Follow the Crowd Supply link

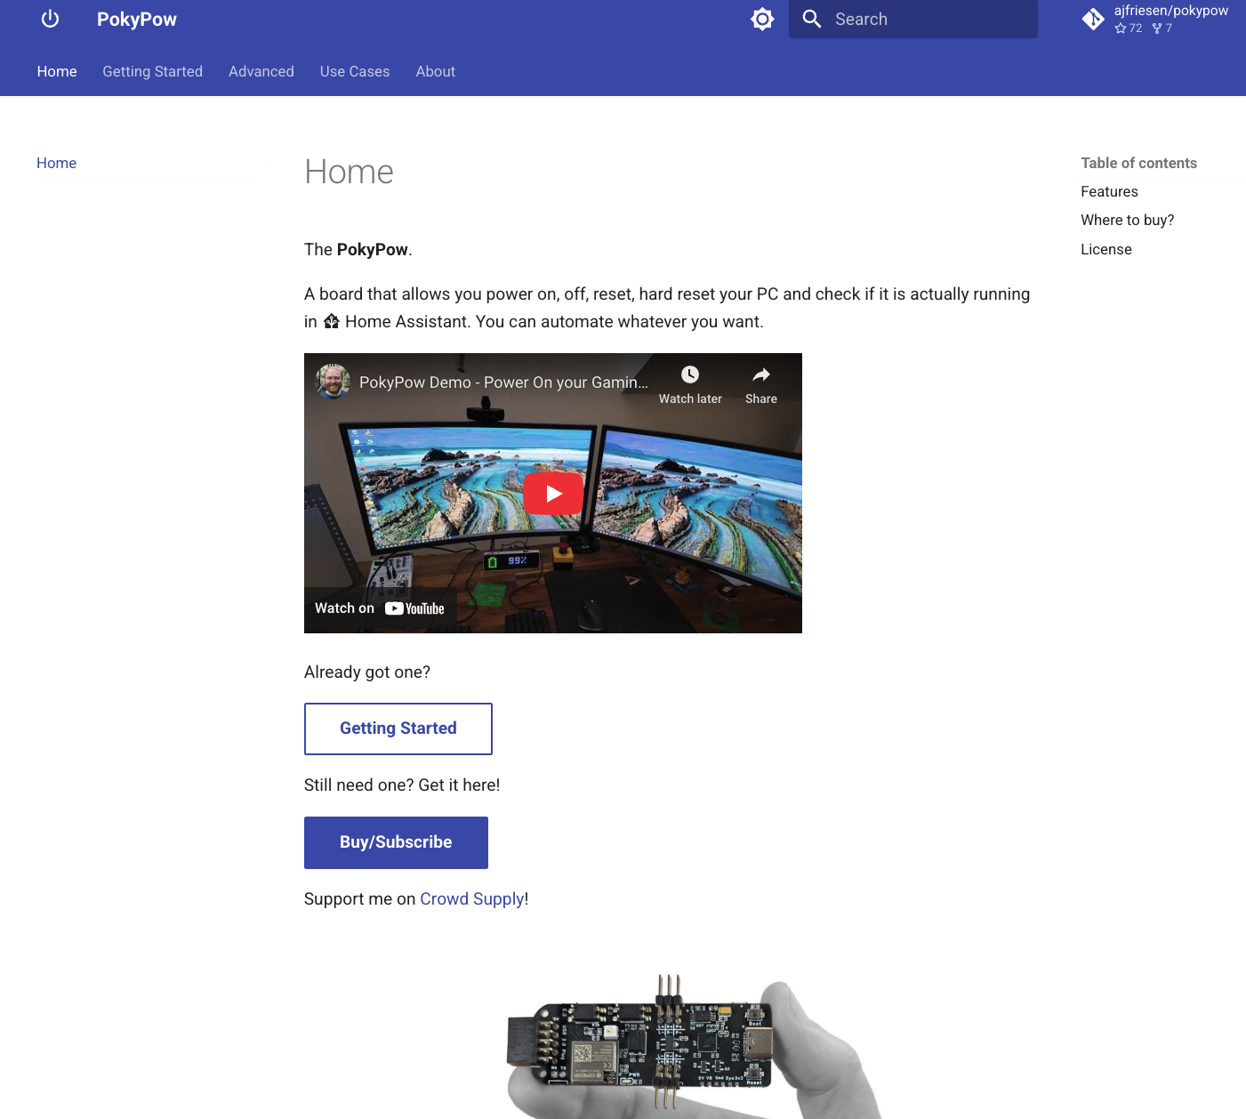[471, 898]
